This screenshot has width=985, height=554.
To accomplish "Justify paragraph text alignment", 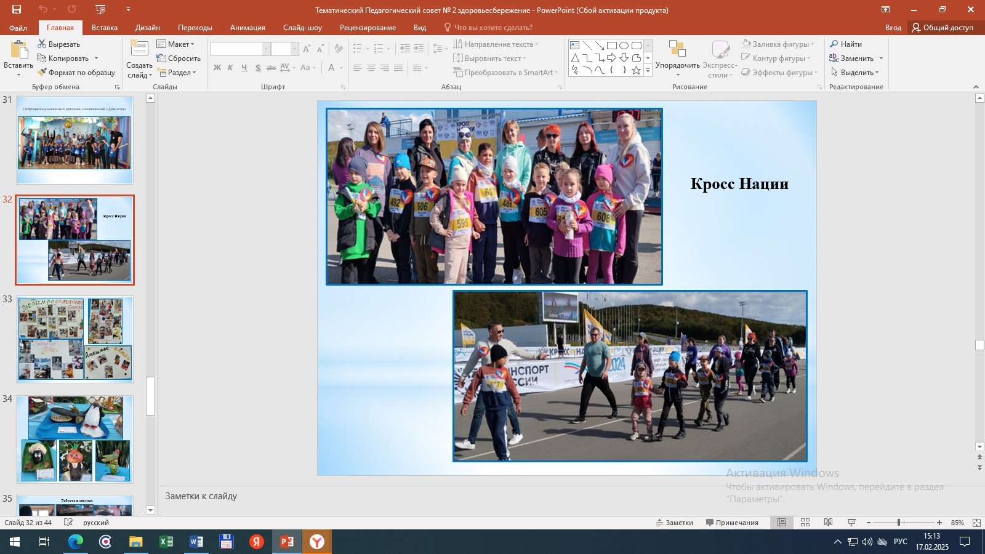I will click(x=398, y=68).
